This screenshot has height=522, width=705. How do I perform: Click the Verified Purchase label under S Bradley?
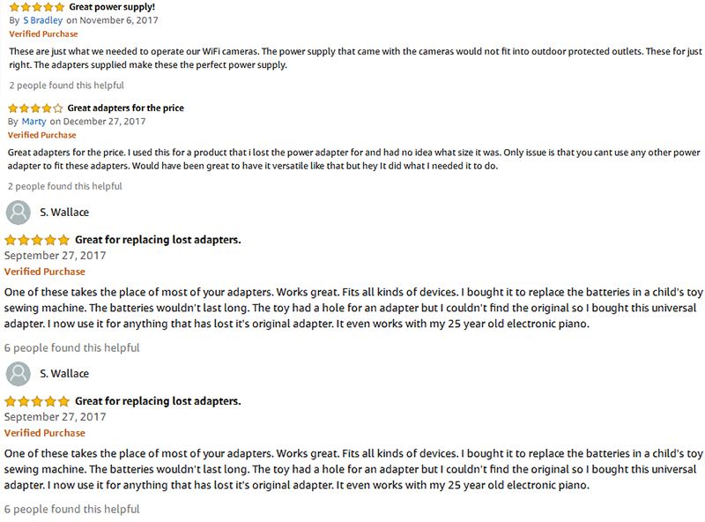click(43, 34)
